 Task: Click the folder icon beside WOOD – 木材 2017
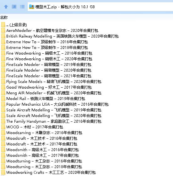click(3, 127)
